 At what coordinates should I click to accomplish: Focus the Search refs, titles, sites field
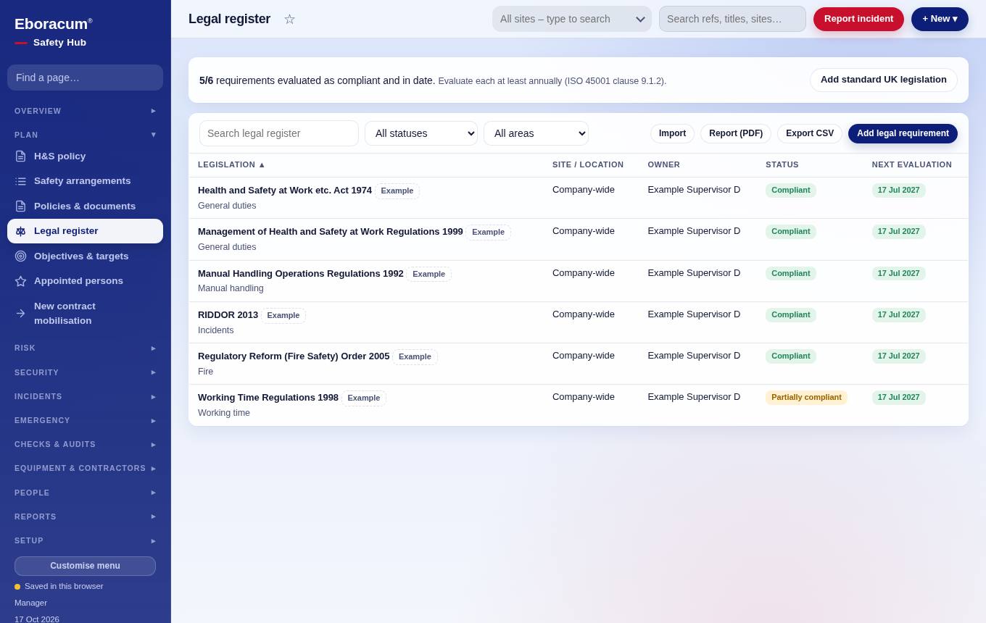[x=732, y=19]
